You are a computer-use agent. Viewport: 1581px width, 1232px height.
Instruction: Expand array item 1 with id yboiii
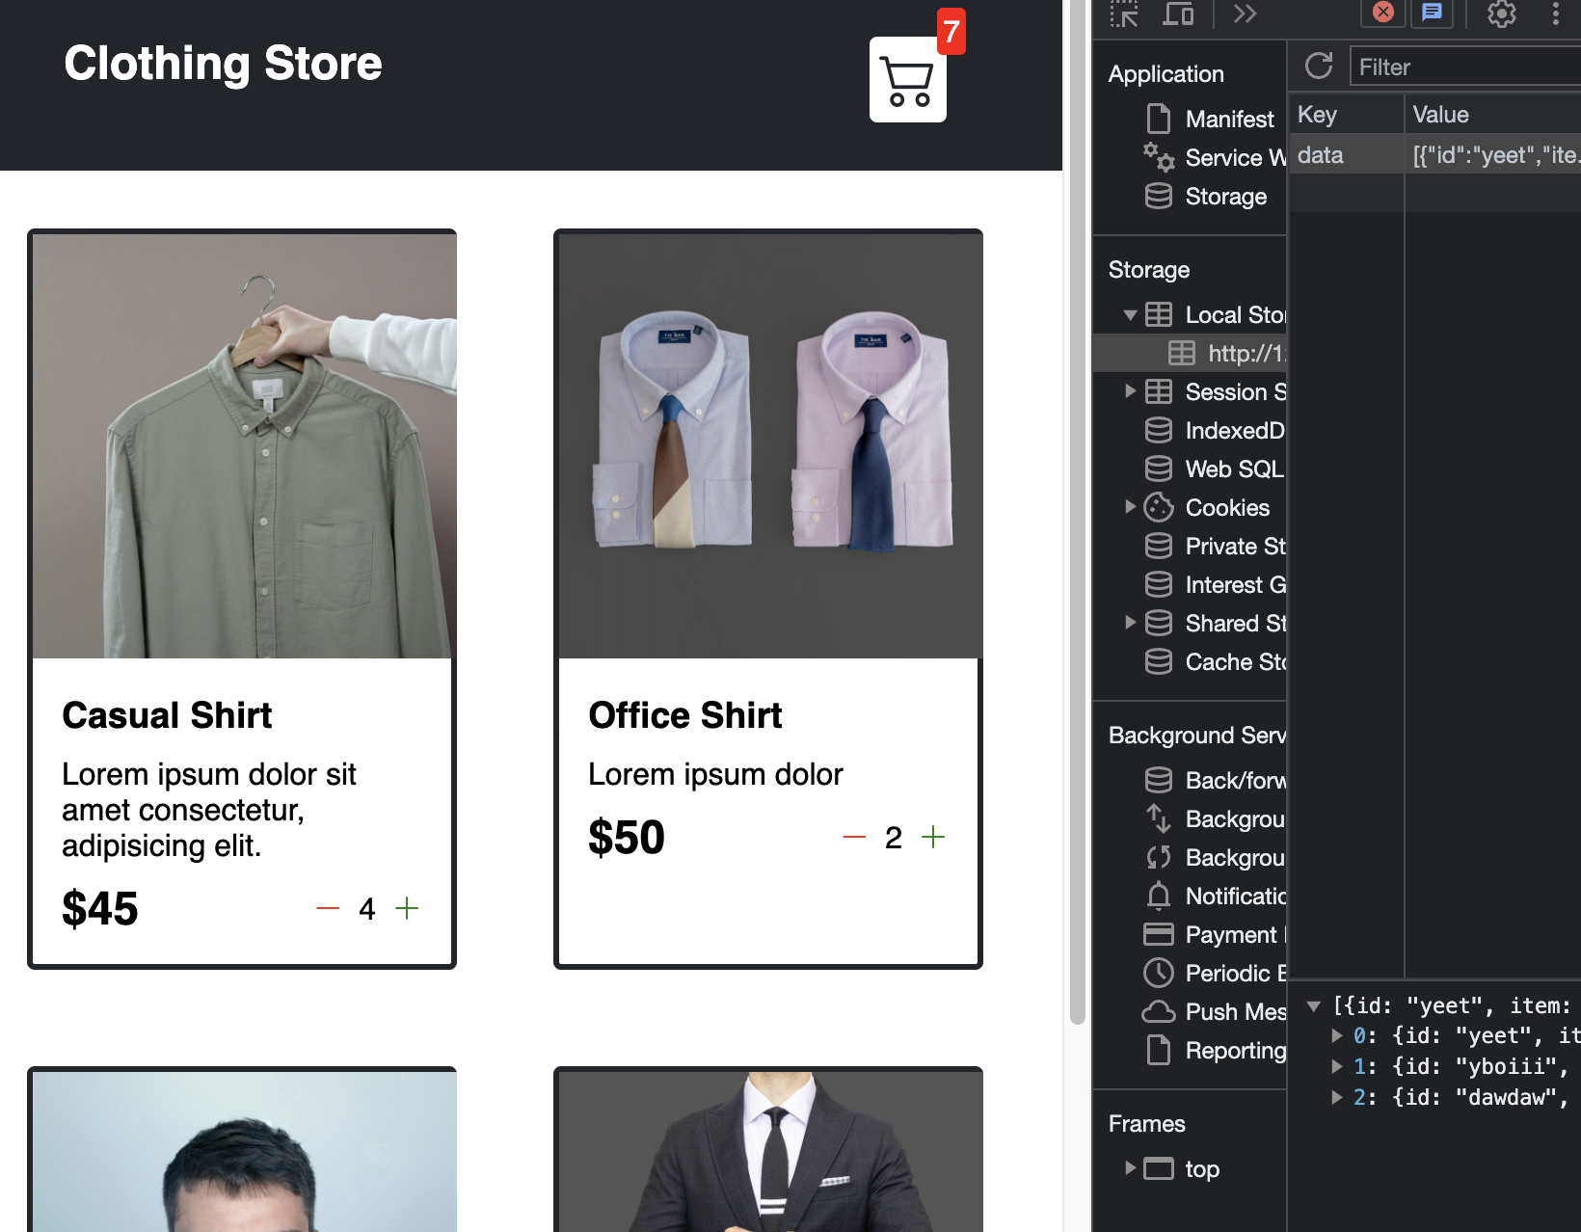(x=1337, y=1066)
